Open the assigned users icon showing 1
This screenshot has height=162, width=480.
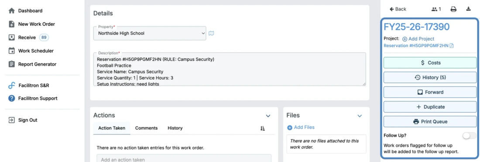click(x=436, y=9)
